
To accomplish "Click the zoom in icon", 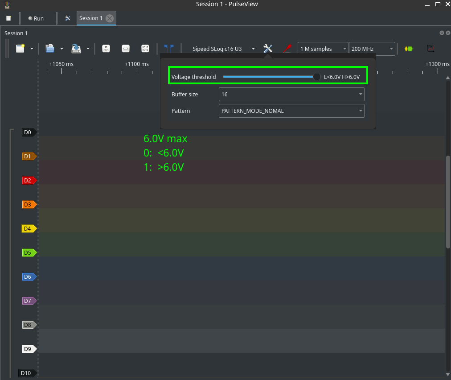I will point(106,49).
